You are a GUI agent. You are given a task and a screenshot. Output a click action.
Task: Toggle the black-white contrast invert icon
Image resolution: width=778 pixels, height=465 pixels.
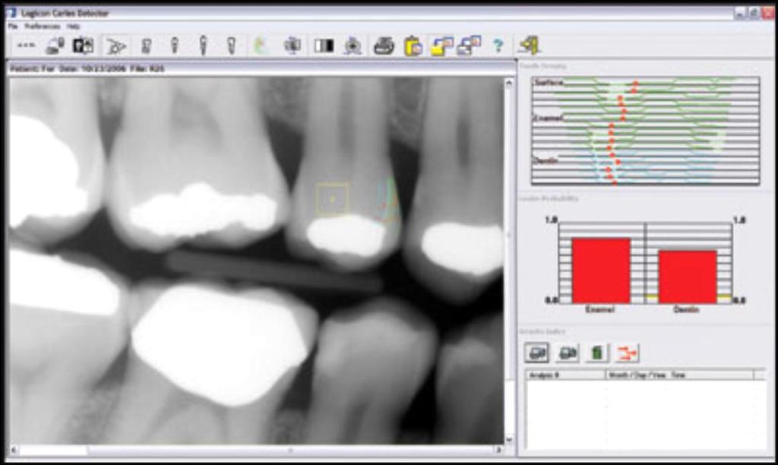click(x=324, y=46)
